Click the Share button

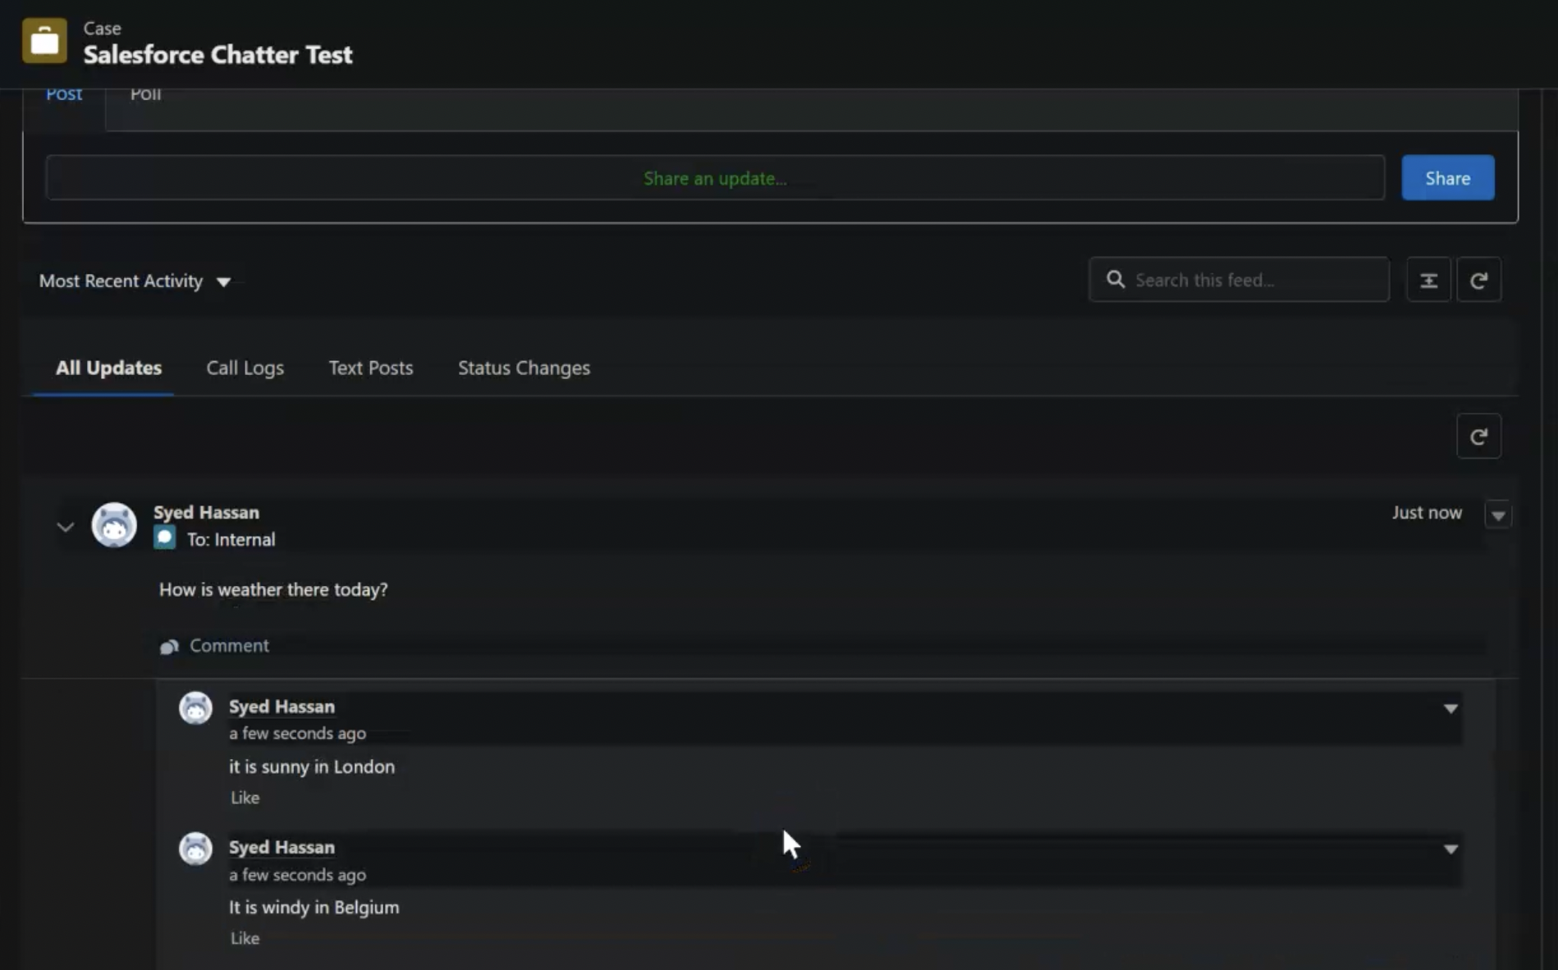pyautogui.click(x=1447, y=177)
